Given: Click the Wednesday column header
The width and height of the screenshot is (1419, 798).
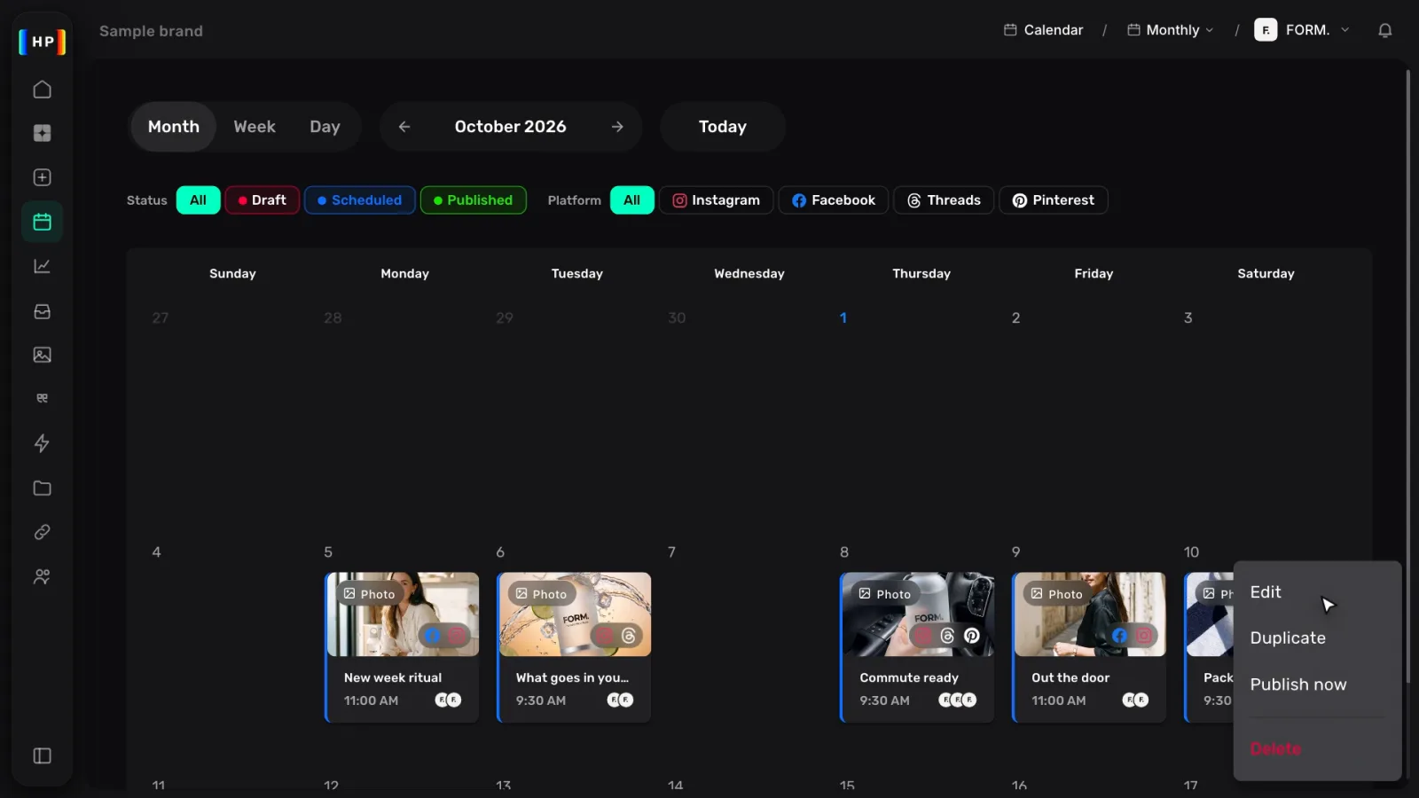Looking at the screenshot, I should click(x=749, y=274).
